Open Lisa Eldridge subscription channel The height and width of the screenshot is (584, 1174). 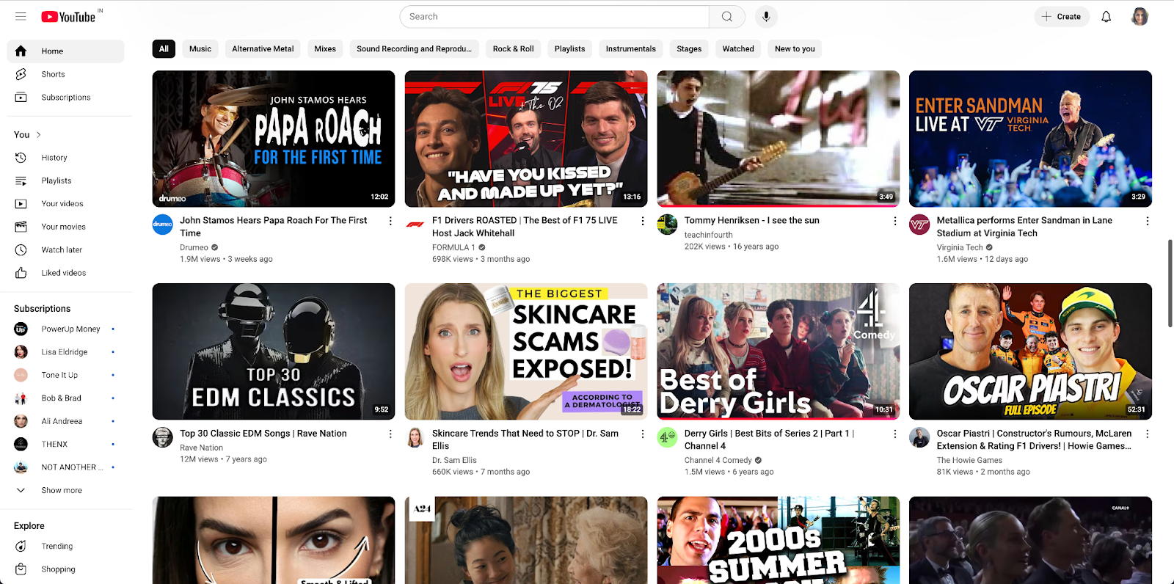tap(65, 352)
